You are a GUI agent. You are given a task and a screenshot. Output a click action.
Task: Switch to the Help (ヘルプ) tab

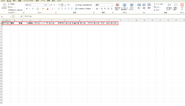coord(59,1)
